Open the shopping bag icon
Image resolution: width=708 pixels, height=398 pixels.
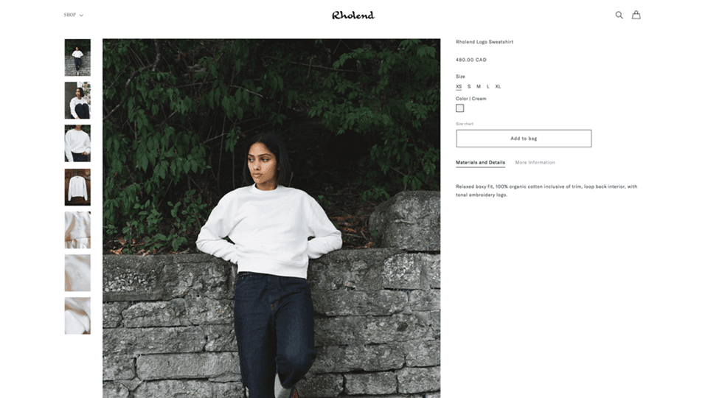pyautogui.click(x=636, y=15)
